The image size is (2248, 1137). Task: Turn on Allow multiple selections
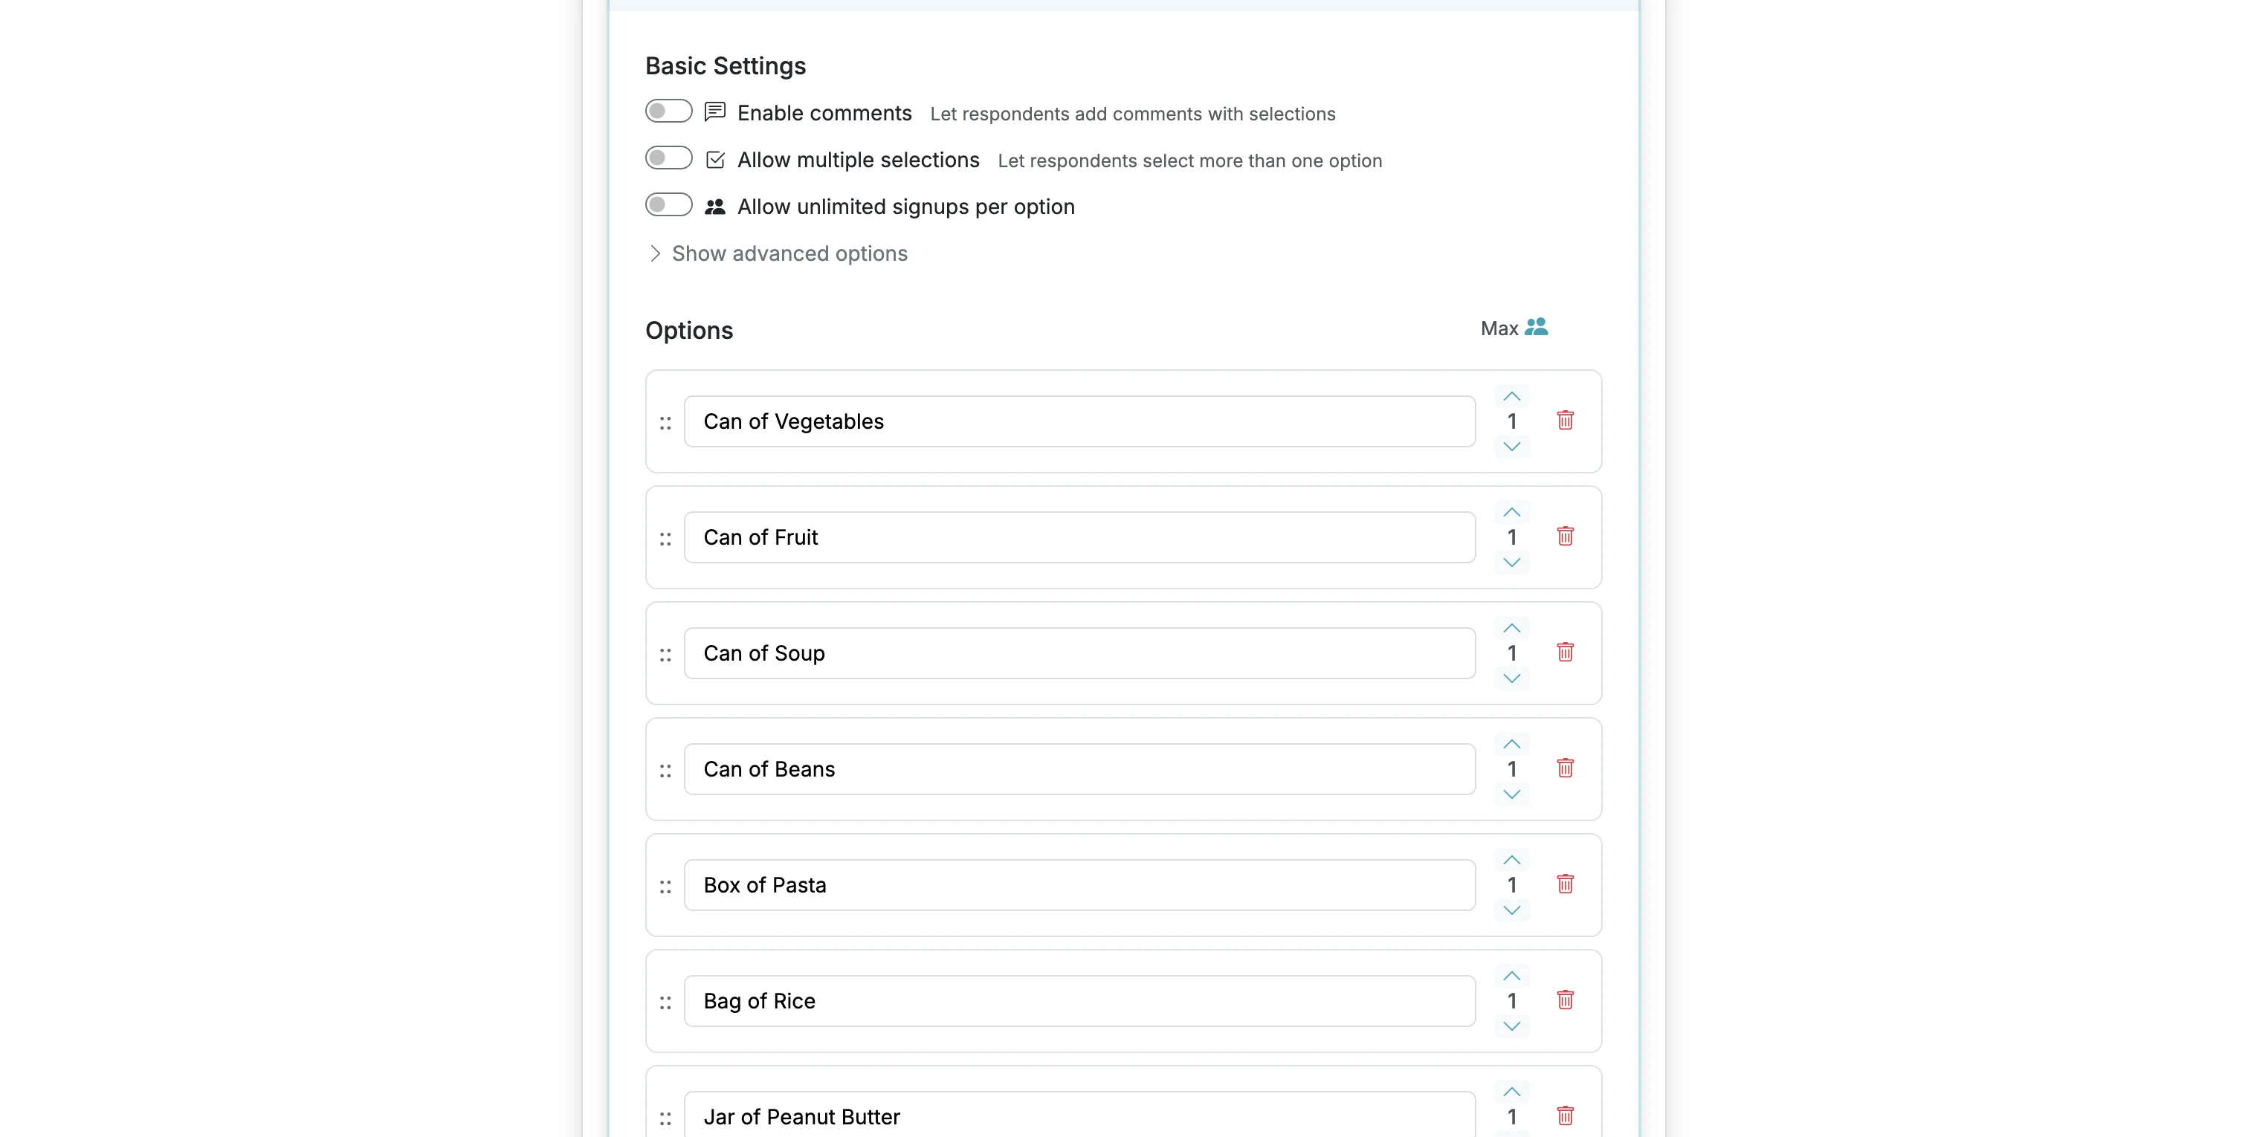(x=668, y=158)
